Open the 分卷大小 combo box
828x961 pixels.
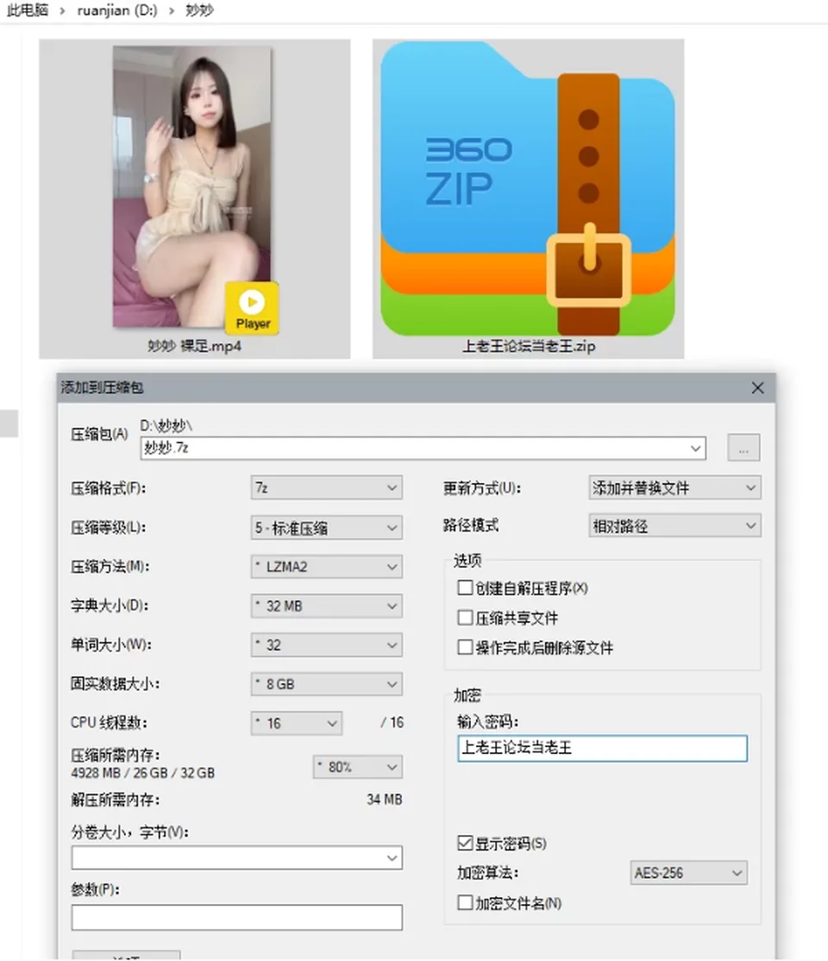tap(236, 858)
